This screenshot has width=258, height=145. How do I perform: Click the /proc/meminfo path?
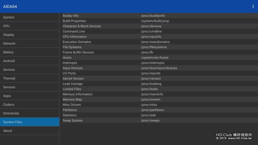pos(152,94)
